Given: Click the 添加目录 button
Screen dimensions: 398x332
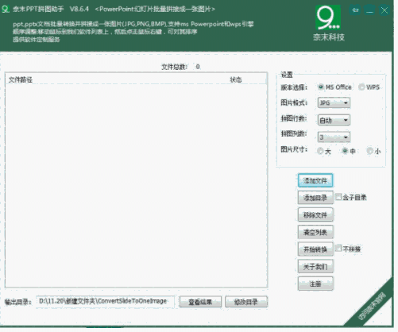Looking at the screenshot, I should click(315, 198).
